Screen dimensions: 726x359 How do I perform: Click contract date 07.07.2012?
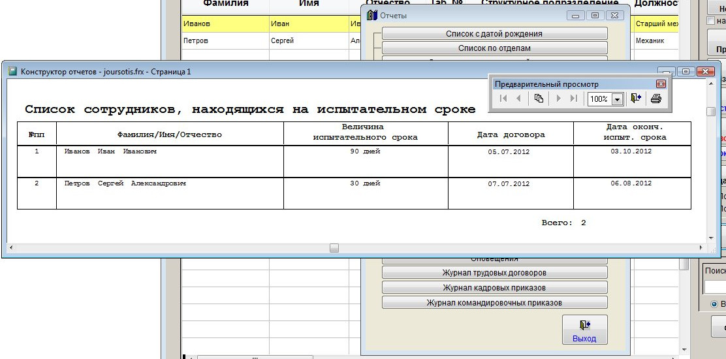pyautogui.click(x=509, y=184)
